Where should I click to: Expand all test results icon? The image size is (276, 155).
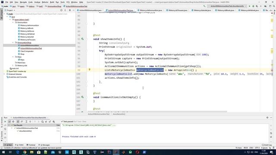tap(26, 121)
